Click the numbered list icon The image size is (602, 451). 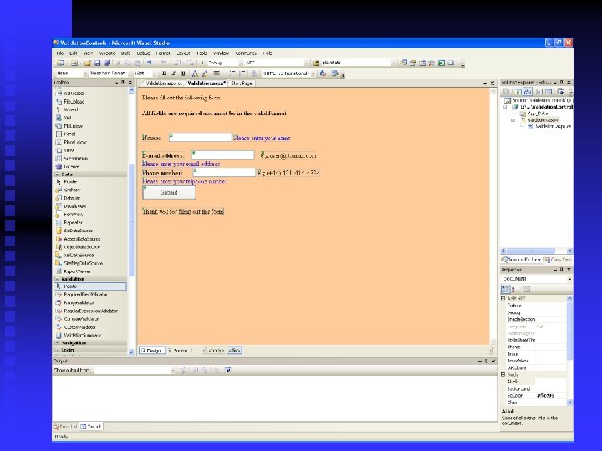pyautogui.click(x=242, y=73)
